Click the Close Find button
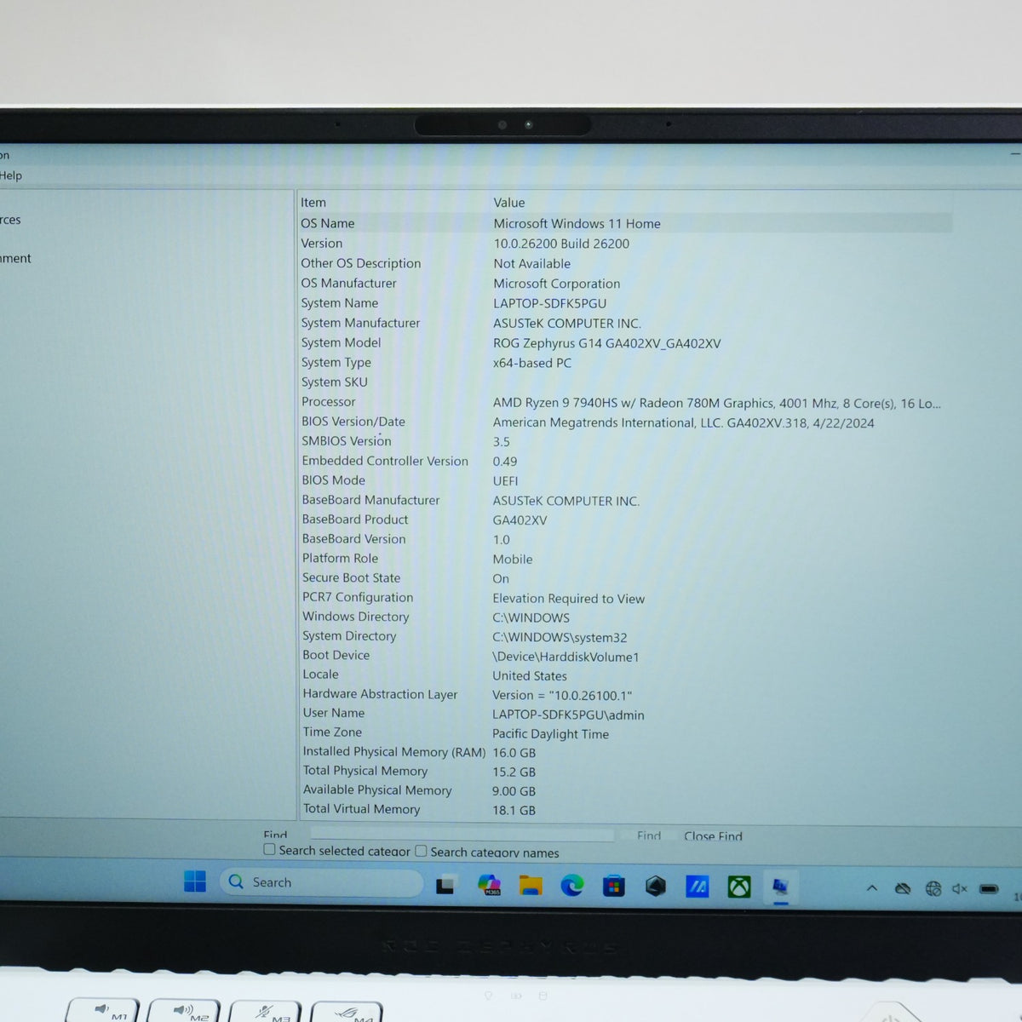This screenshot has height=1022, width=1022. pos(713,836)
